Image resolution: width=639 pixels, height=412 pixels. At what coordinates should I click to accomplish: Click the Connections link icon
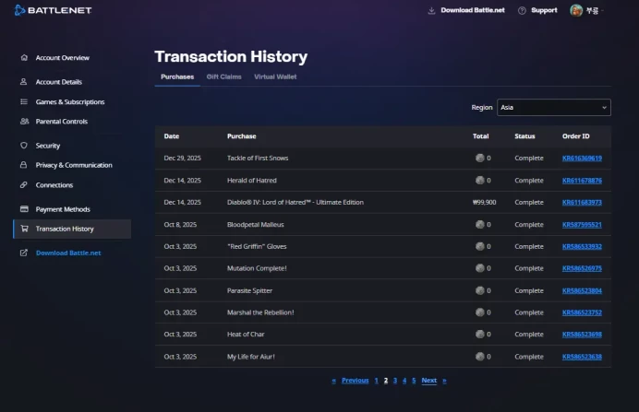pos(24,184)
